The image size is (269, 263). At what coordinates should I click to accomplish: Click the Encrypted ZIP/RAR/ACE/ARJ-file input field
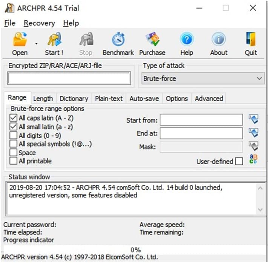click(69, 78)
